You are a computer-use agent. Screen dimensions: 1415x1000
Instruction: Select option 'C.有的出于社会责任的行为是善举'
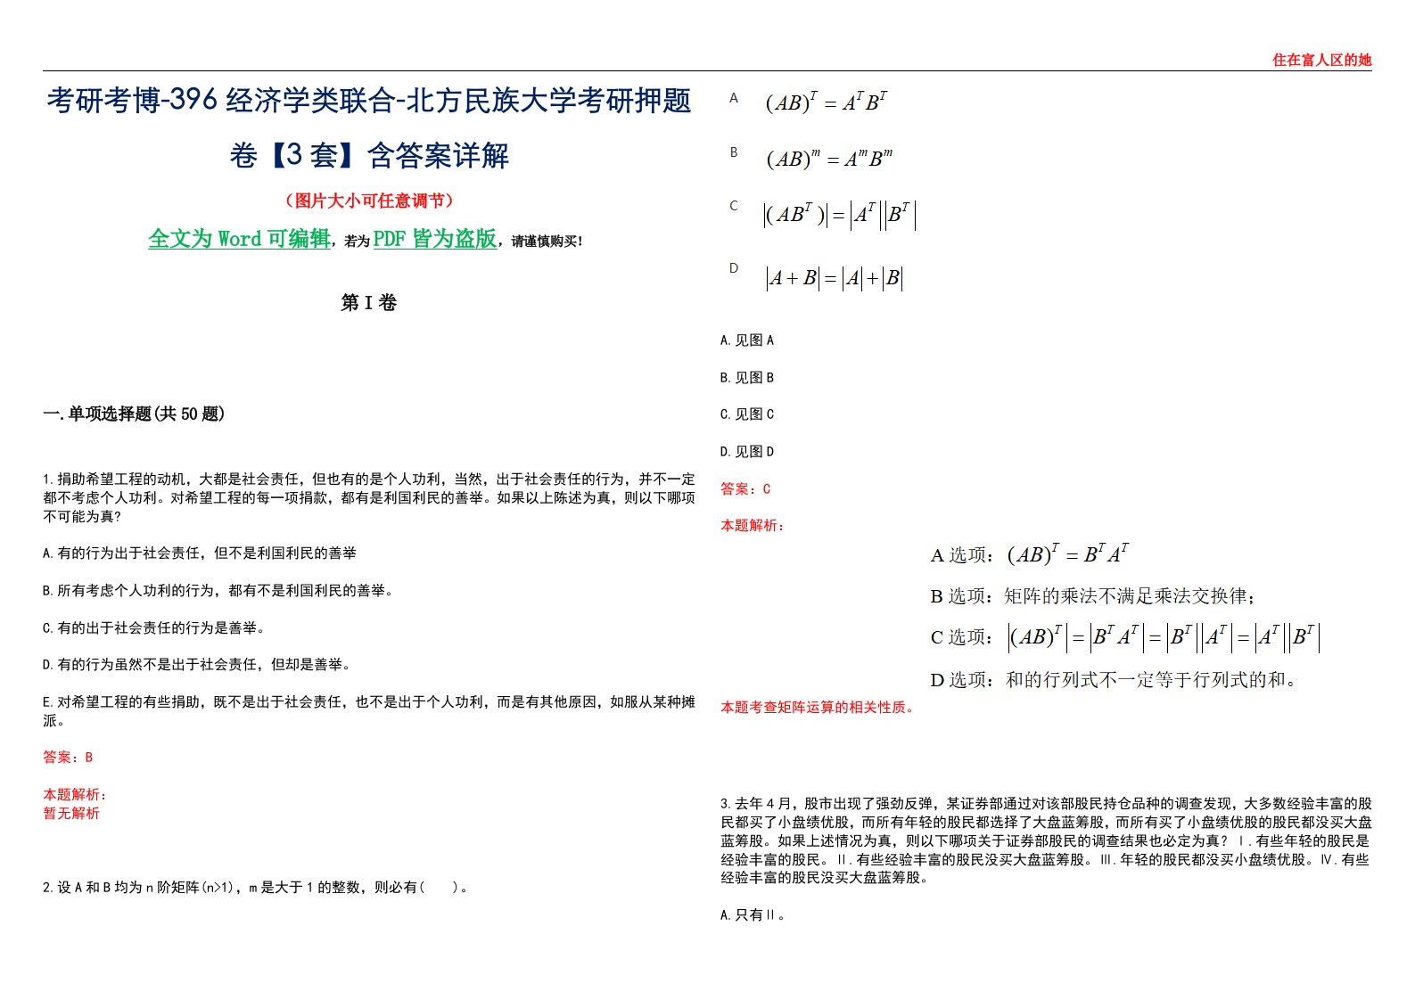pos(154,628)
